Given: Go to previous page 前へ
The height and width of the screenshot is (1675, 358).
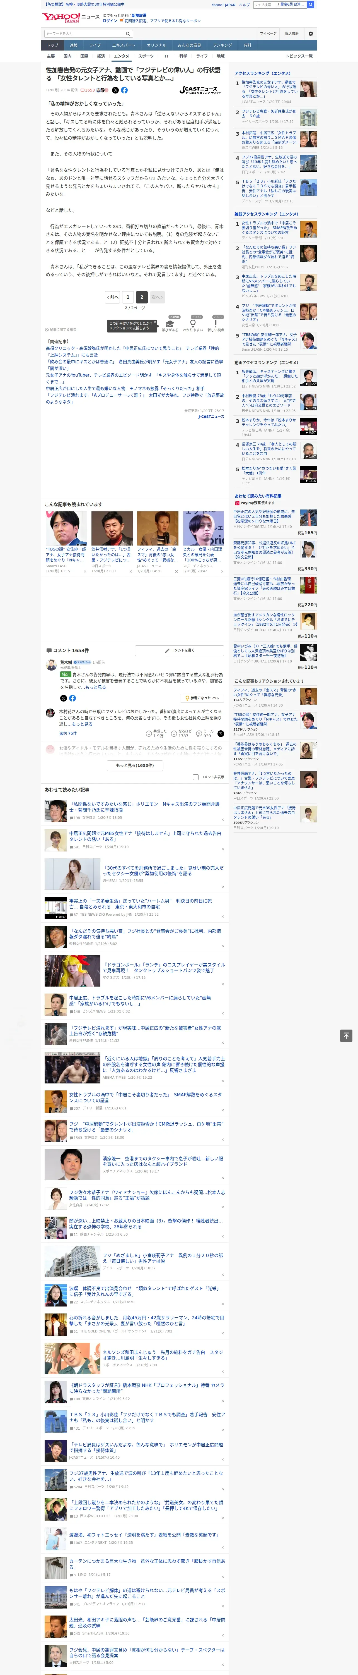Looking at the screenshot, I should 113,297.
